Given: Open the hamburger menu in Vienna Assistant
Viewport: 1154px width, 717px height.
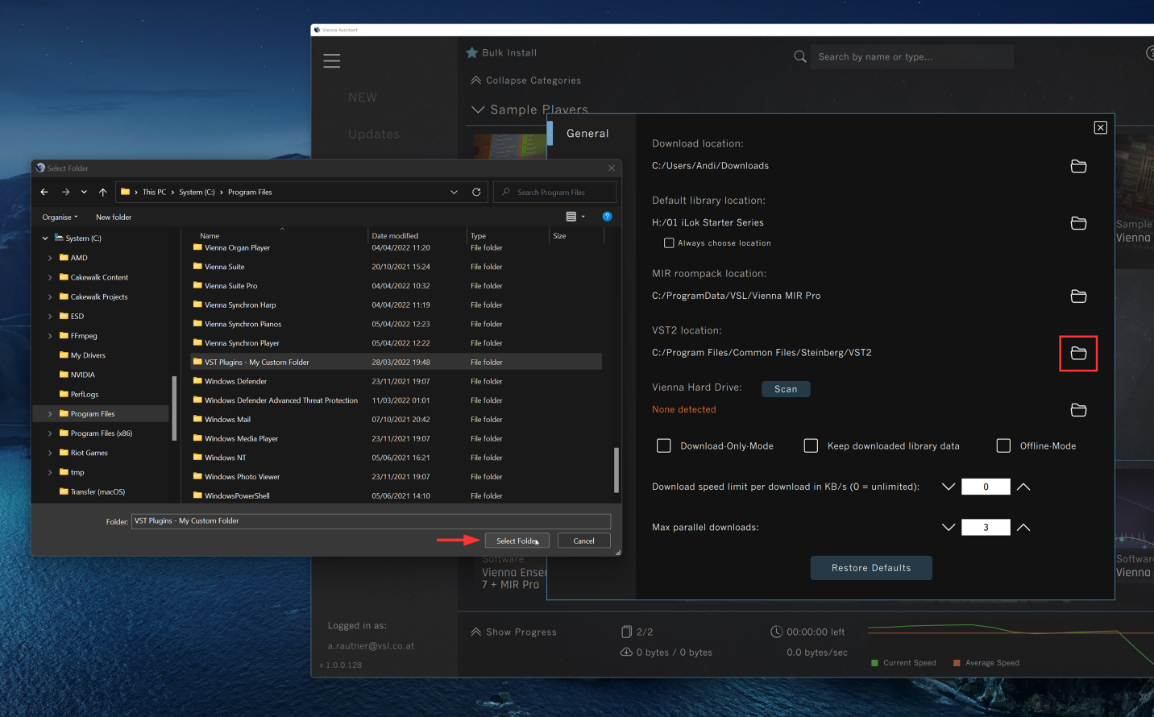Looking at the screenshot, I should coord(331,61).
